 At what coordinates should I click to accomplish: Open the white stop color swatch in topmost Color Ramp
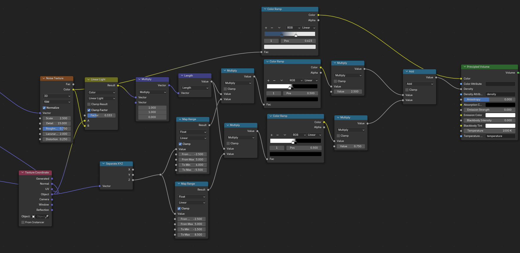pyautogui.click(x=290, y=47)
